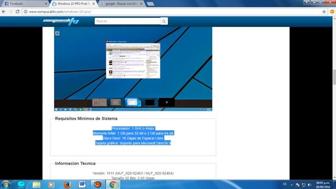Image resolution: width=336 pixels, height=189 pixels.
Task: Click the Versión: 1511 text line
Action: pos(133,173)
